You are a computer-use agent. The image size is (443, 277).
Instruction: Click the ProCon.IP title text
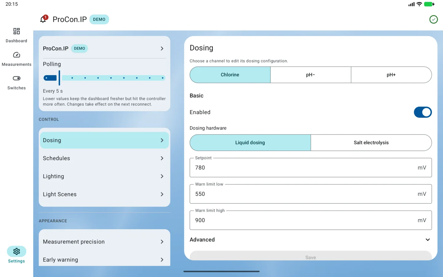70,19
